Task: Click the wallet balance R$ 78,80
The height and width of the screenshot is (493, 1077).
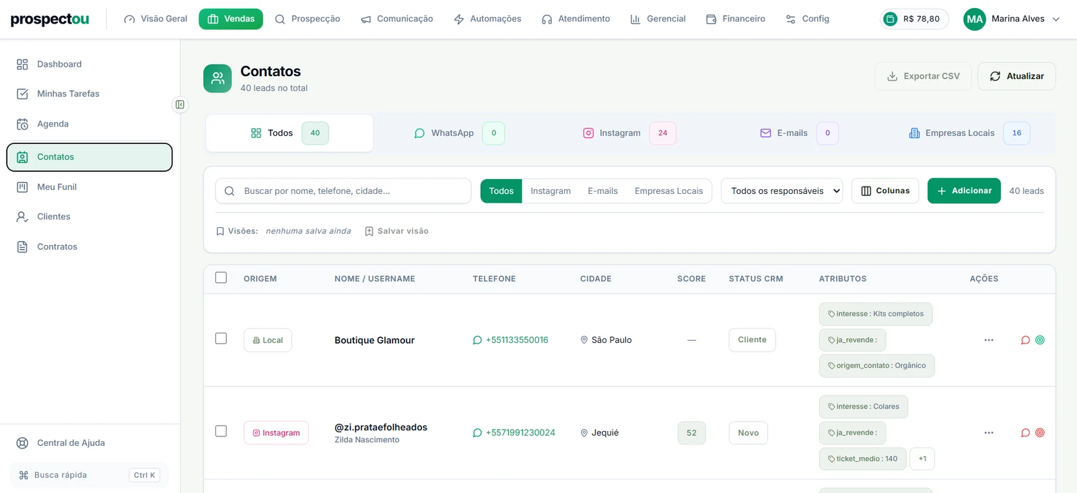Action: tap(914, 19)
